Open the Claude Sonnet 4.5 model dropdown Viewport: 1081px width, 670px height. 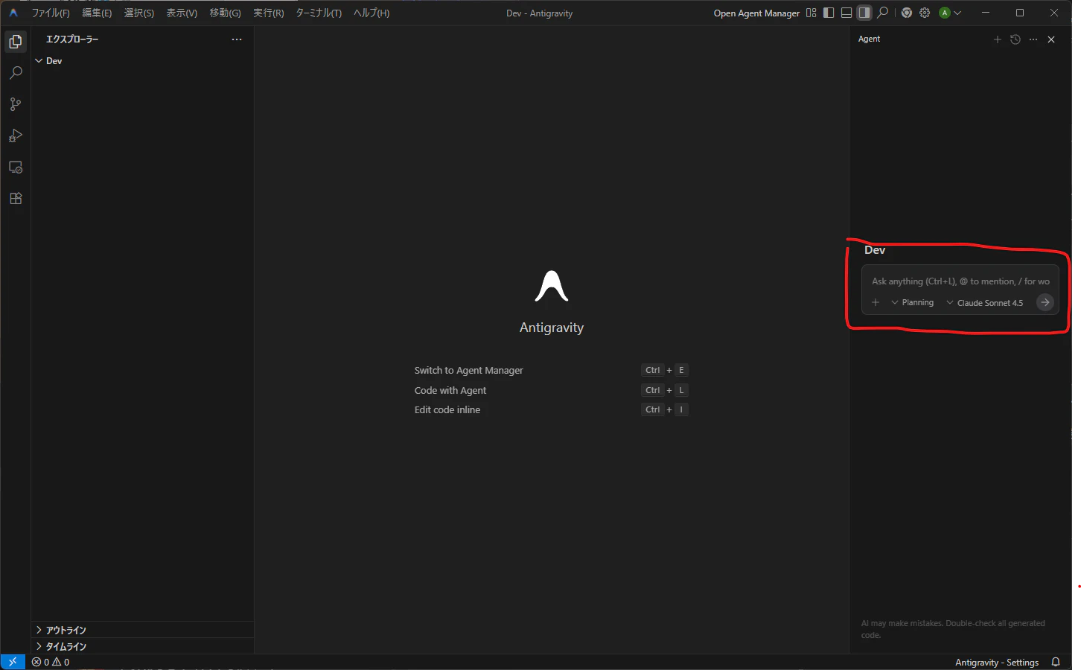pos(985,302)
